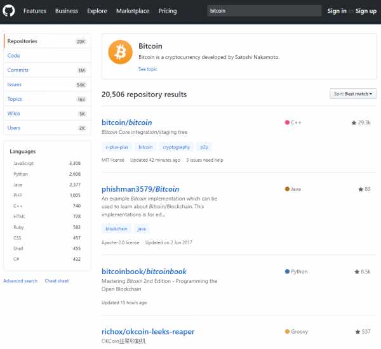This screenshot has width=381, height=349.
Task: Click Apache-2.0 license text
Action: [121, 242]
